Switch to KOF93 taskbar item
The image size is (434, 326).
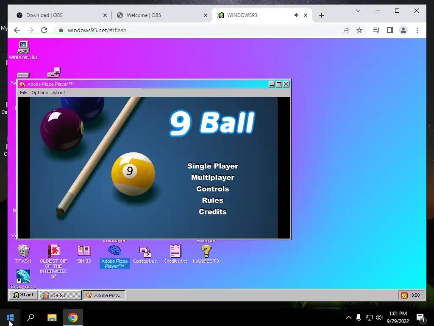coord(60,295)
